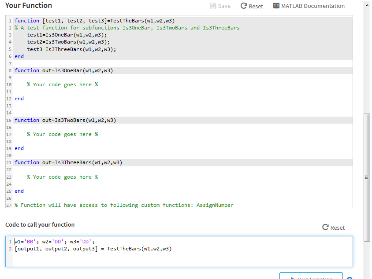Click the 'function out=Is3TwoBars' header line

tap(65, 120)
